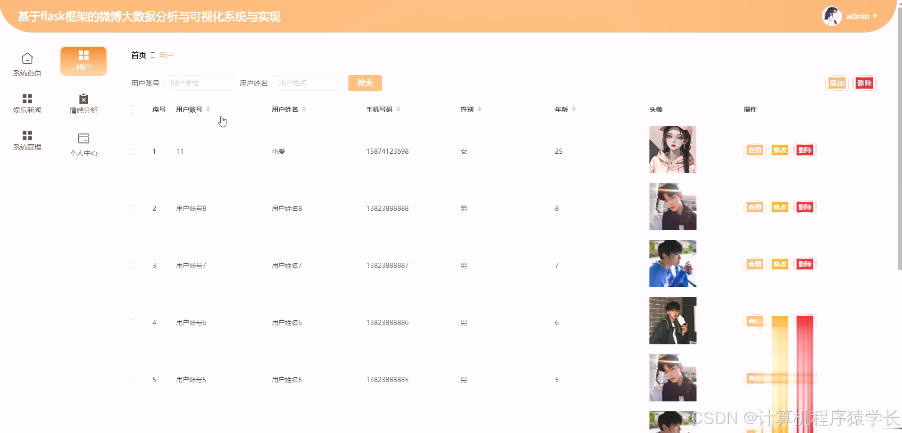Check the row checkbox for 小爱
Image resolution: width=902 pixels, height=433 pixels.
[x=133, y=151]
